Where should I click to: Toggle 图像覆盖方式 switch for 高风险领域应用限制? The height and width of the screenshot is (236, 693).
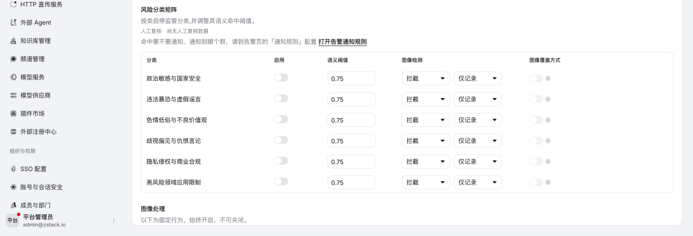(x=536, y=182)
